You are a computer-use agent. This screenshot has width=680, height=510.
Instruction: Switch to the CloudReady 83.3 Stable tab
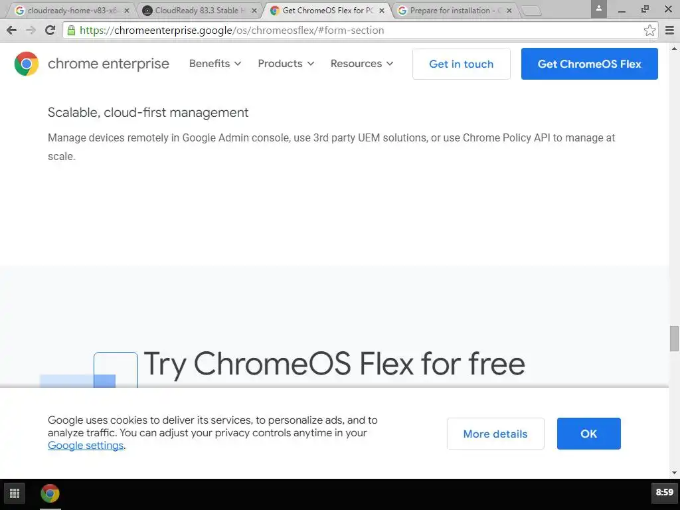[197, 11]
